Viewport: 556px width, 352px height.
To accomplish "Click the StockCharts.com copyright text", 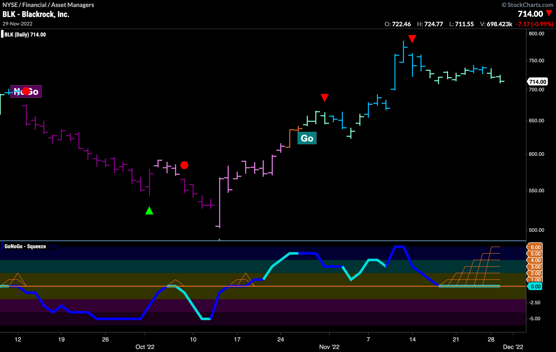I will pyautogui.click(x=527, y=5).
